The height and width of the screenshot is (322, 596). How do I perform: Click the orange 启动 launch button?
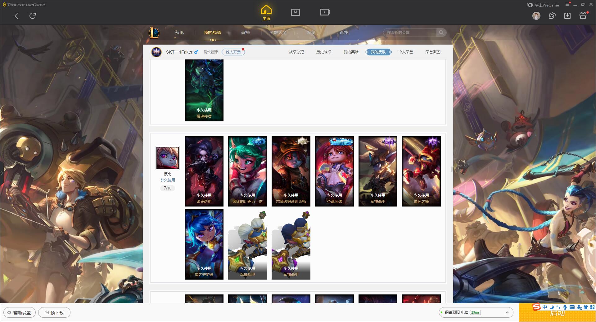pos(557,313)
